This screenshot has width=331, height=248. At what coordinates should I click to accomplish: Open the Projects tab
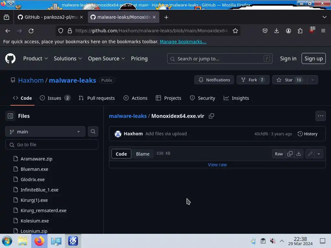point(168,98)
